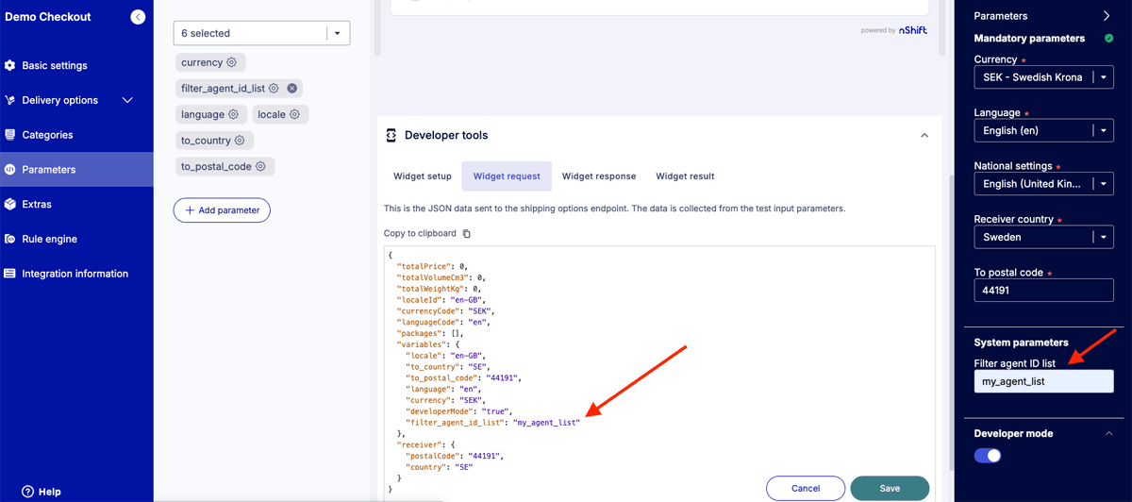
Task: Turn off the Developer mode switch
Action: tap(988, 456)
